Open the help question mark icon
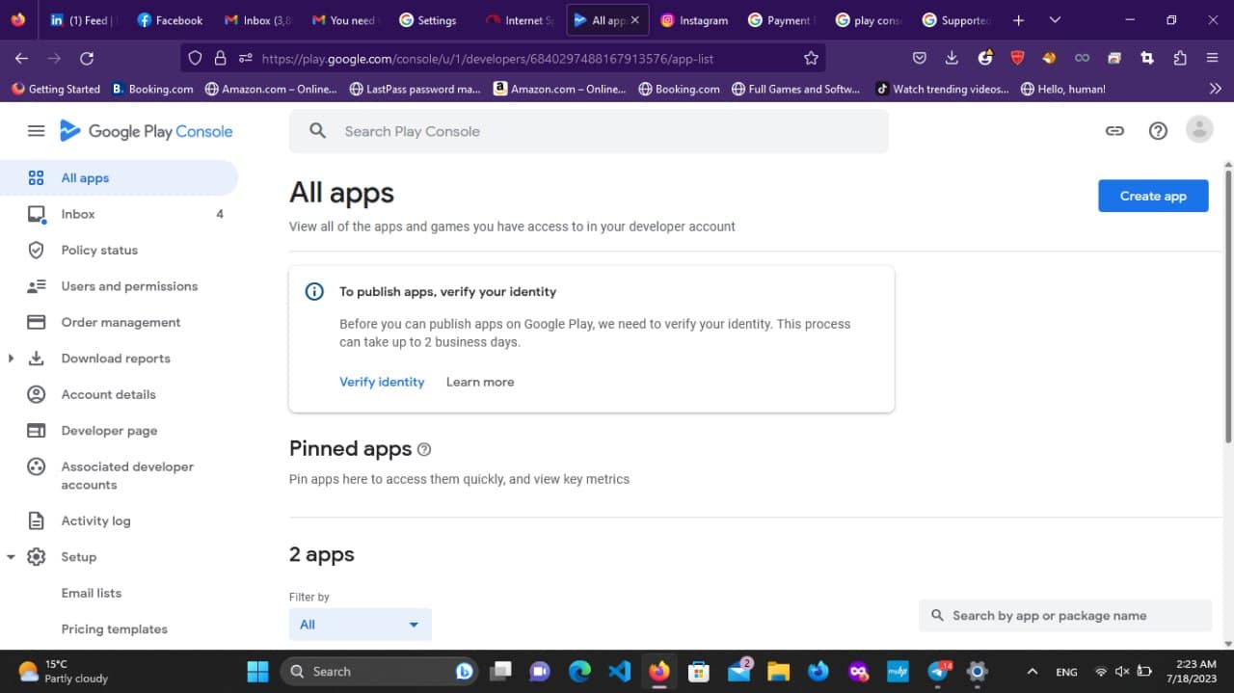Viewport: 1234px width, 693px height. click(x=1158, y=131)
